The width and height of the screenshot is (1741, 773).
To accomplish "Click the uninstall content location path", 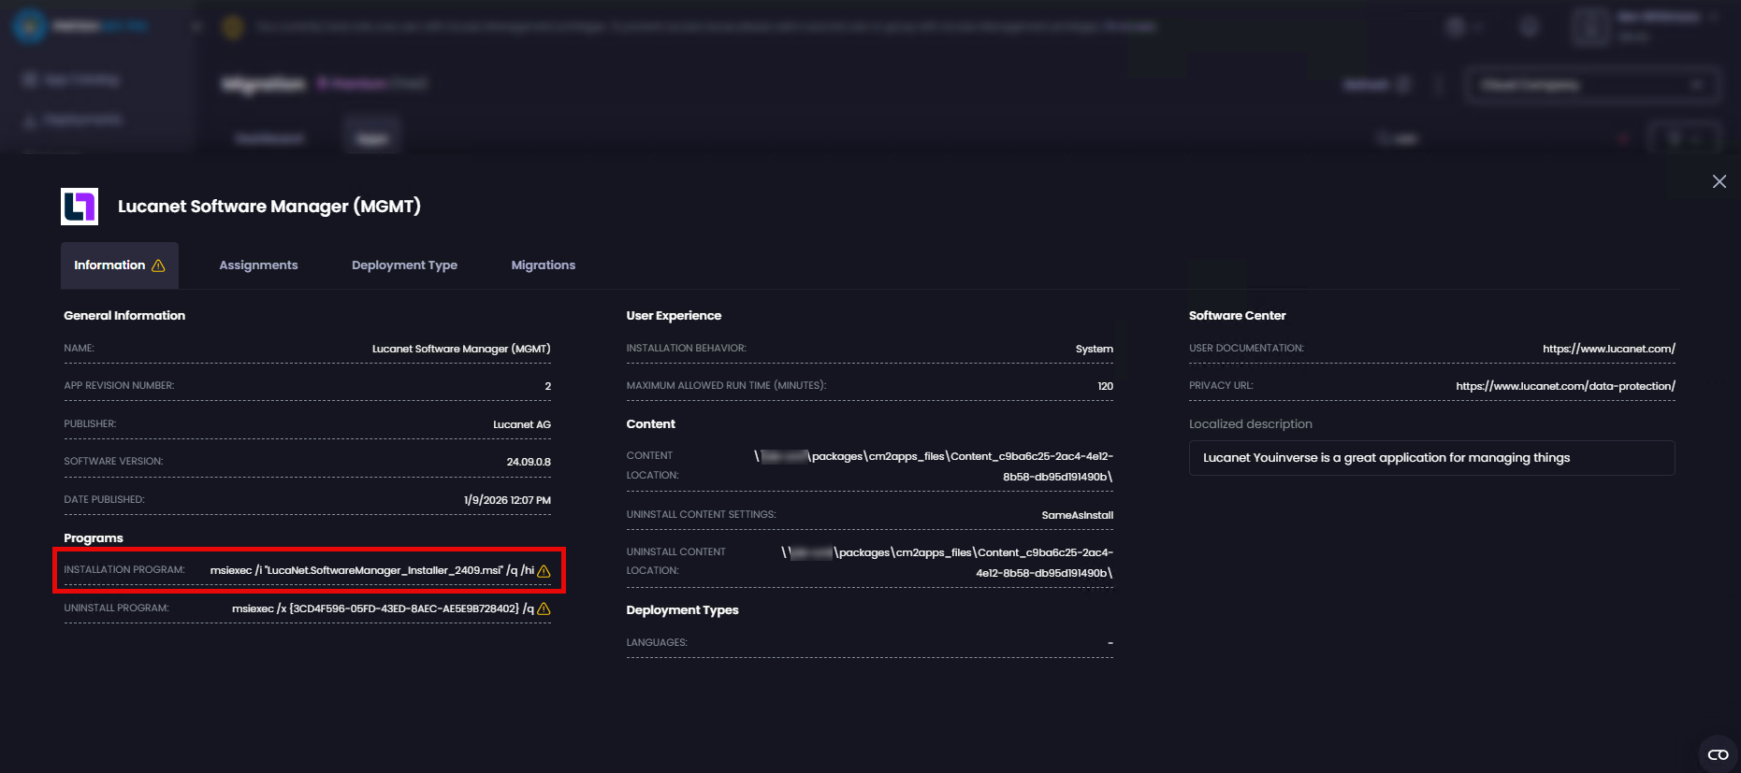I will pos(947,563).
